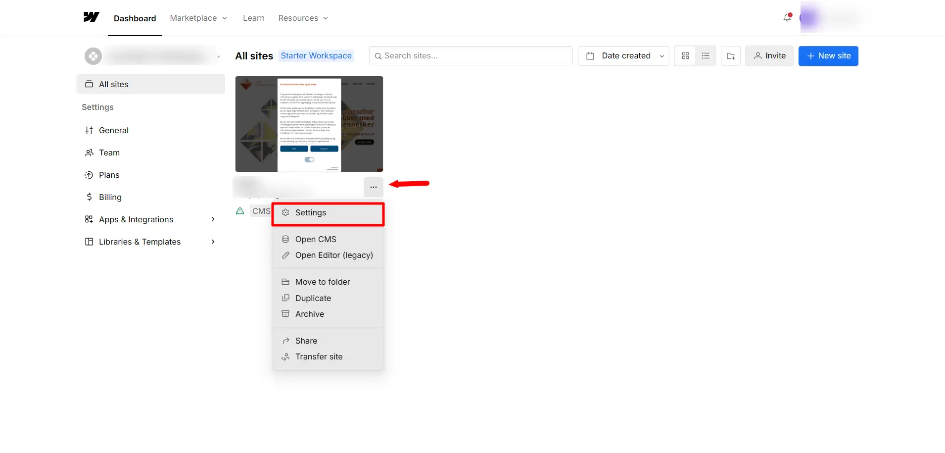Switch to the Dashboard tab
This screenshot has height=453, width=945.
(x=135, y=18)
